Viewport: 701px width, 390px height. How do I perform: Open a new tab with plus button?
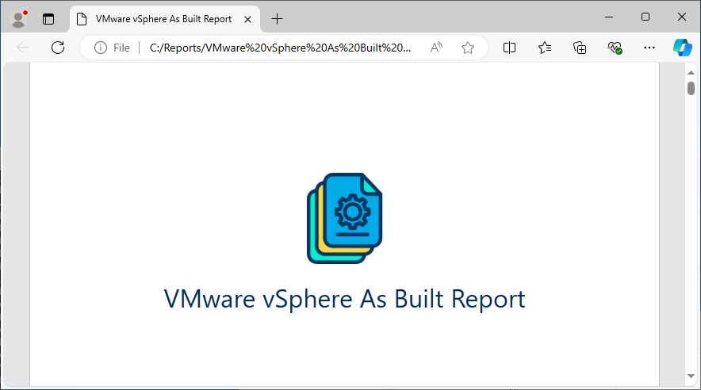pos(278,19)
